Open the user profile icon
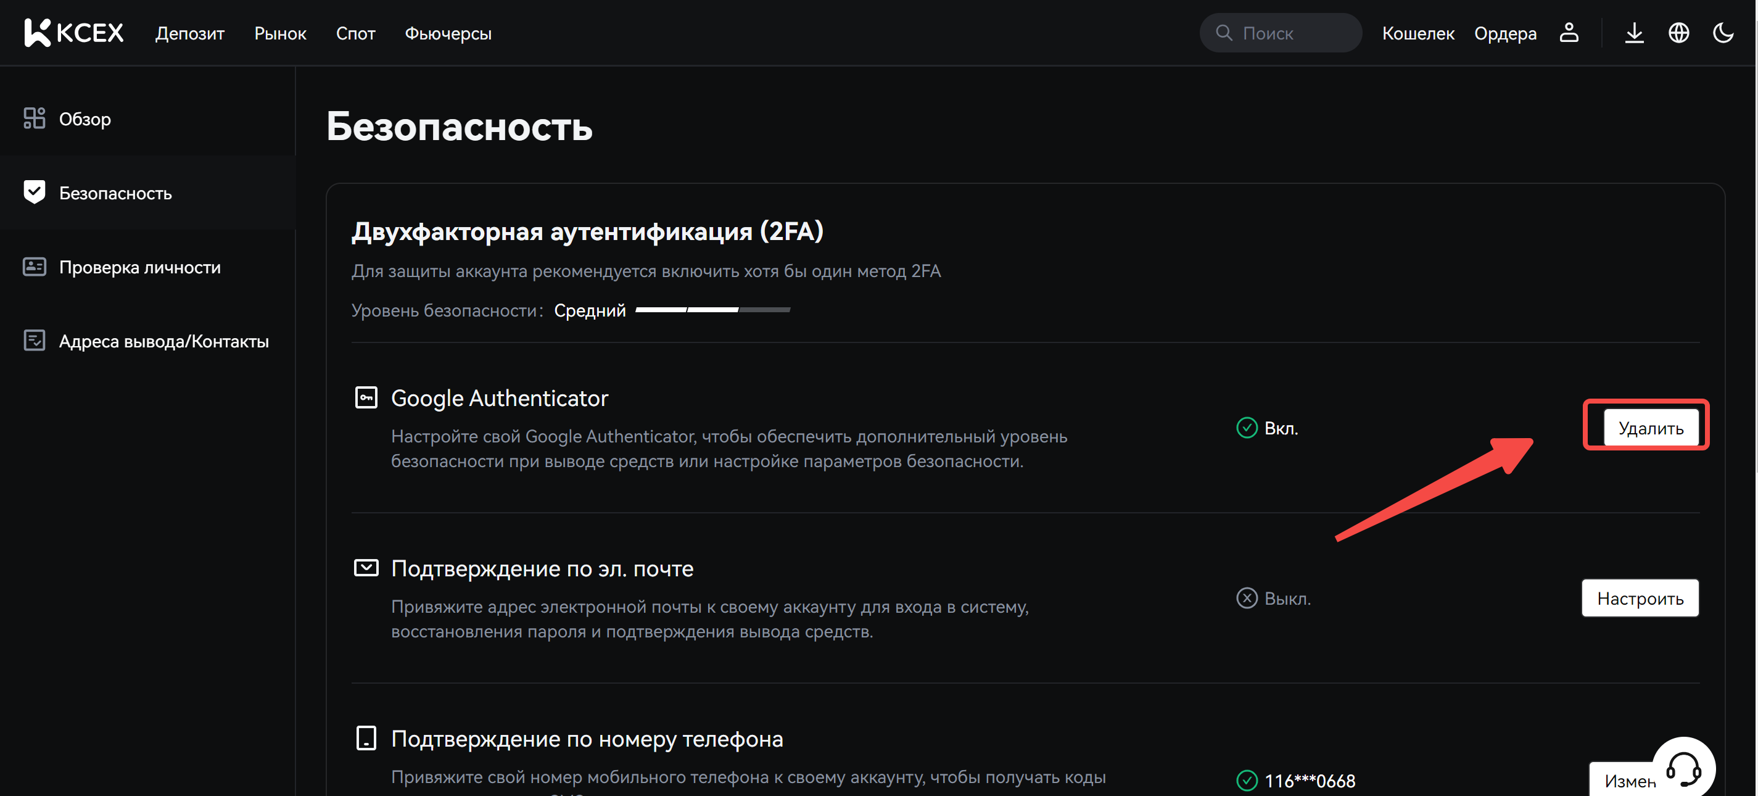Image resolution: width=1758 pixels, height=796 pixels. 1568,33
